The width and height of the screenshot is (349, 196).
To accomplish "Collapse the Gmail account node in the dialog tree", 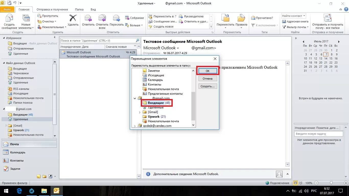I will coord(135,98).
